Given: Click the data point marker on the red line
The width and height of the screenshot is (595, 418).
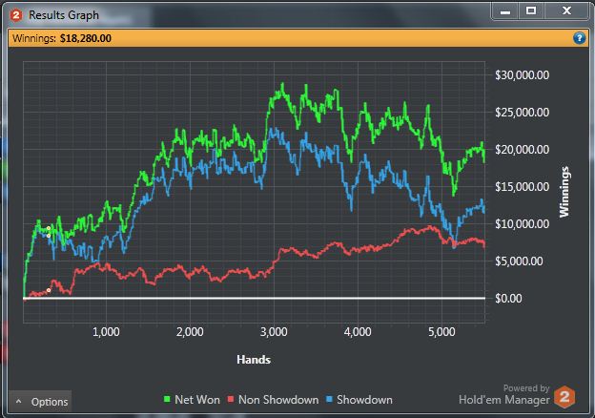Looking at the screenshot, I should tap(49, 290).
